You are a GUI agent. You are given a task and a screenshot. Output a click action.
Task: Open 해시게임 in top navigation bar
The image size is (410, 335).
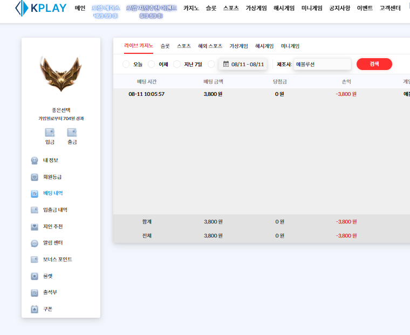coord(284,9)
